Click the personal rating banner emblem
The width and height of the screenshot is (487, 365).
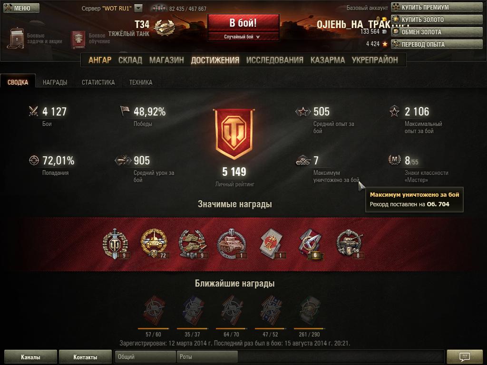tap(234, 134)
